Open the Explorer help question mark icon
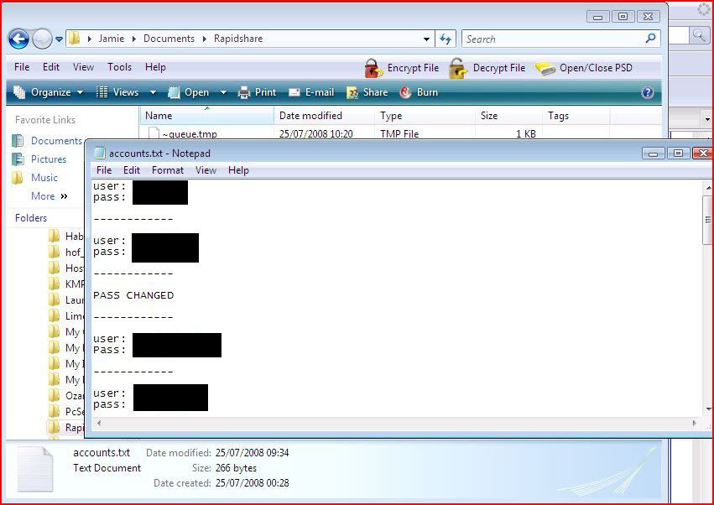 [x=648, y=92]
